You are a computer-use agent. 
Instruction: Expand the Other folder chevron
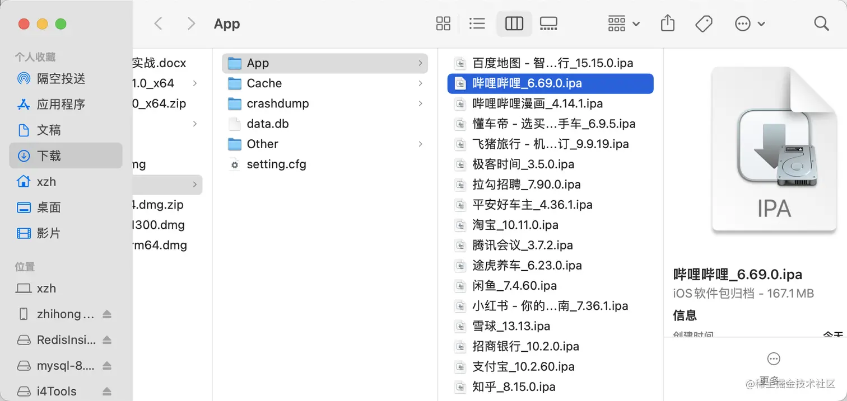(420, 144)
